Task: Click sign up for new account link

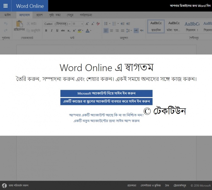Action: [106, 121]
